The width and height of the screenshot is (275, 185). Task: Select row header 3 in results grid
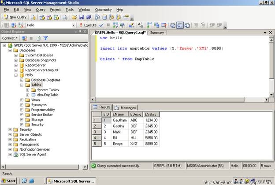click(x=97, y=132)
